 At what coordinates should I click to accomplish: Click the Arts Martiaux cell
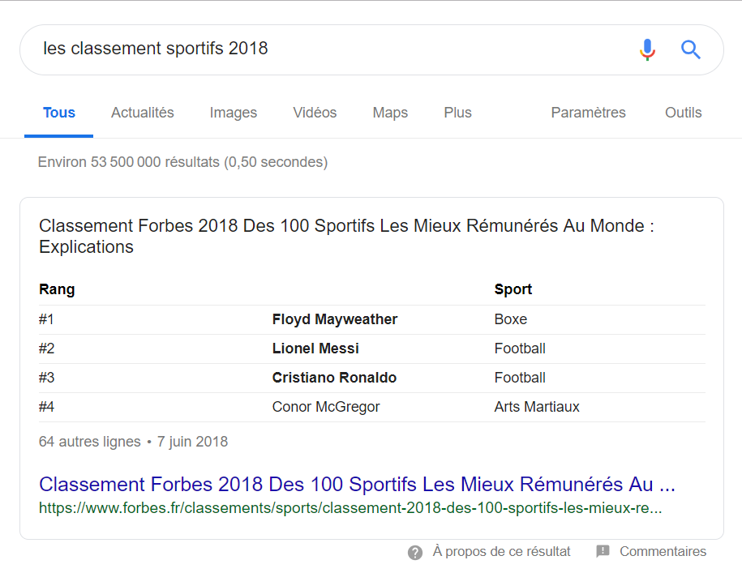coord(537,407)
